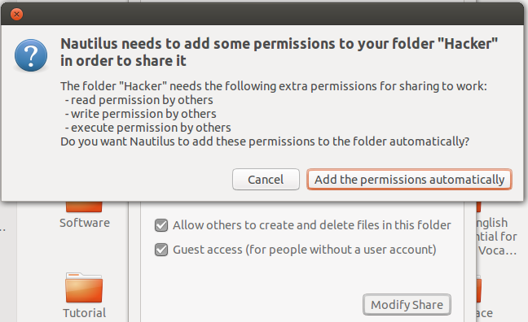The width and height of the screenshot is (528, 322).
Task: Click the orange folder icon above 'nglish' label
Action: pyautogui.click(x=478, y=207)
